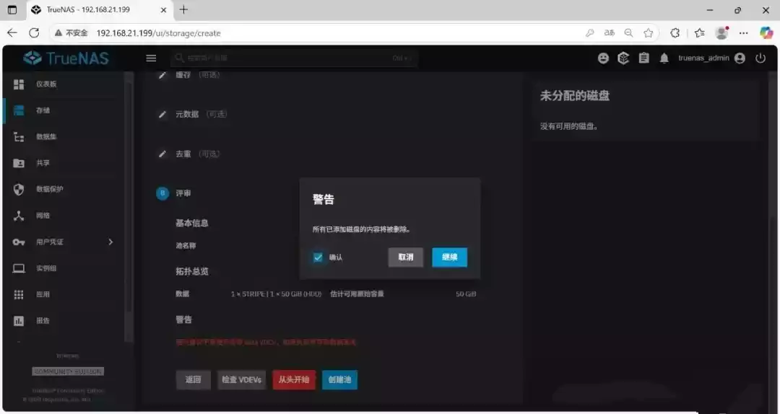780x414 pixels.
Task: Click the shield icon for data protection
Action: (19, 190)
